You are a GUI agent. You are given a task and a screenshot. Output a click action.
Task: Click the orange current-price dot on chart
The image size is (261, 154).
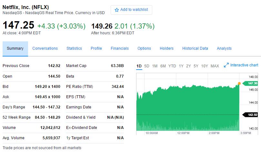click(x=239, y=83)
